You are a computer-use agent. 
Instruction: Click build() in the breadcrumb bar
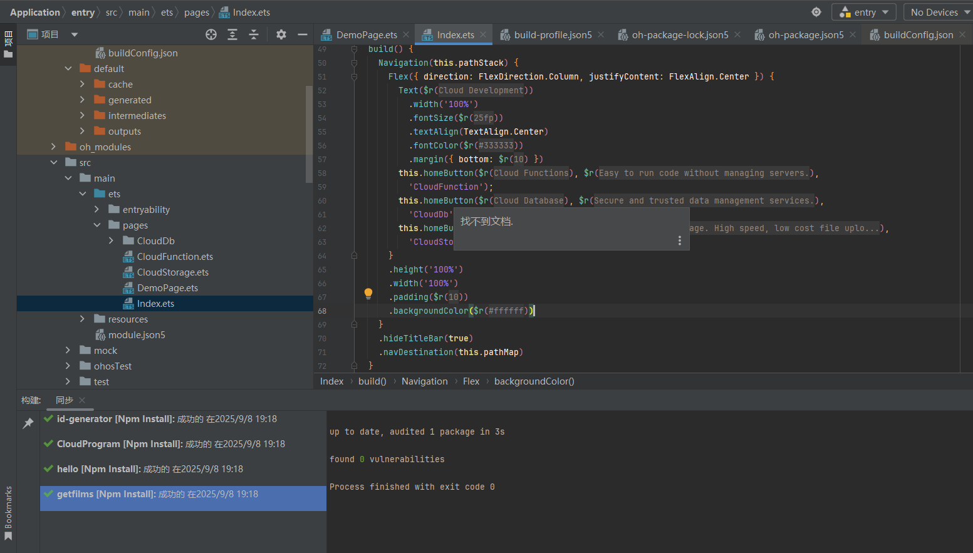(372, 381)
